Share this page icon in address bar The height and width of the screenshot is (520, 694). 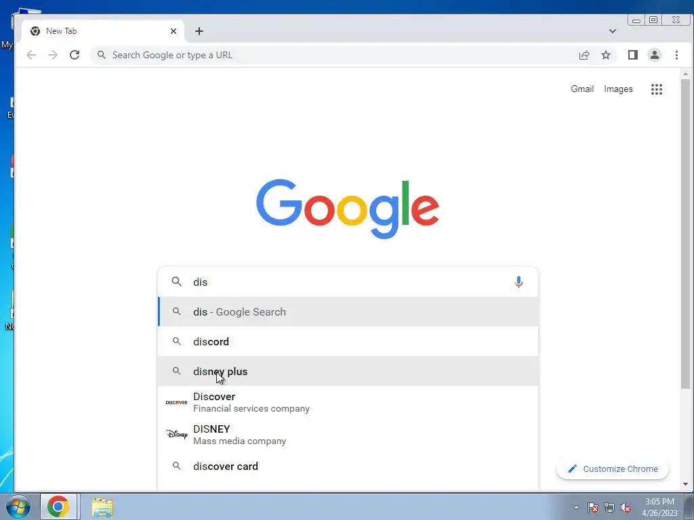pyautogui.click(x=584, y=55)
